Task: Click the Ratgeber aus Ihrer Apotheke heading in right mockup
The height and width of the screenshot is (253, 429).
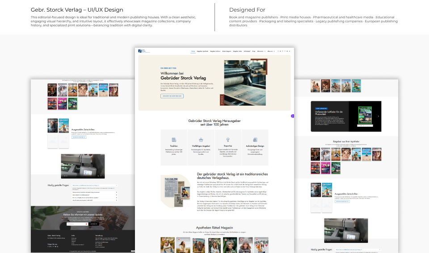Action: coord(346,141)
